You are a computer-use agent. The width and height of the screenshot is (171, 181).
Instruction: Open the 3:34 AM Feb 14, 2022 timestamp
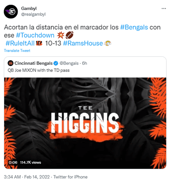[x=27, y=177]
